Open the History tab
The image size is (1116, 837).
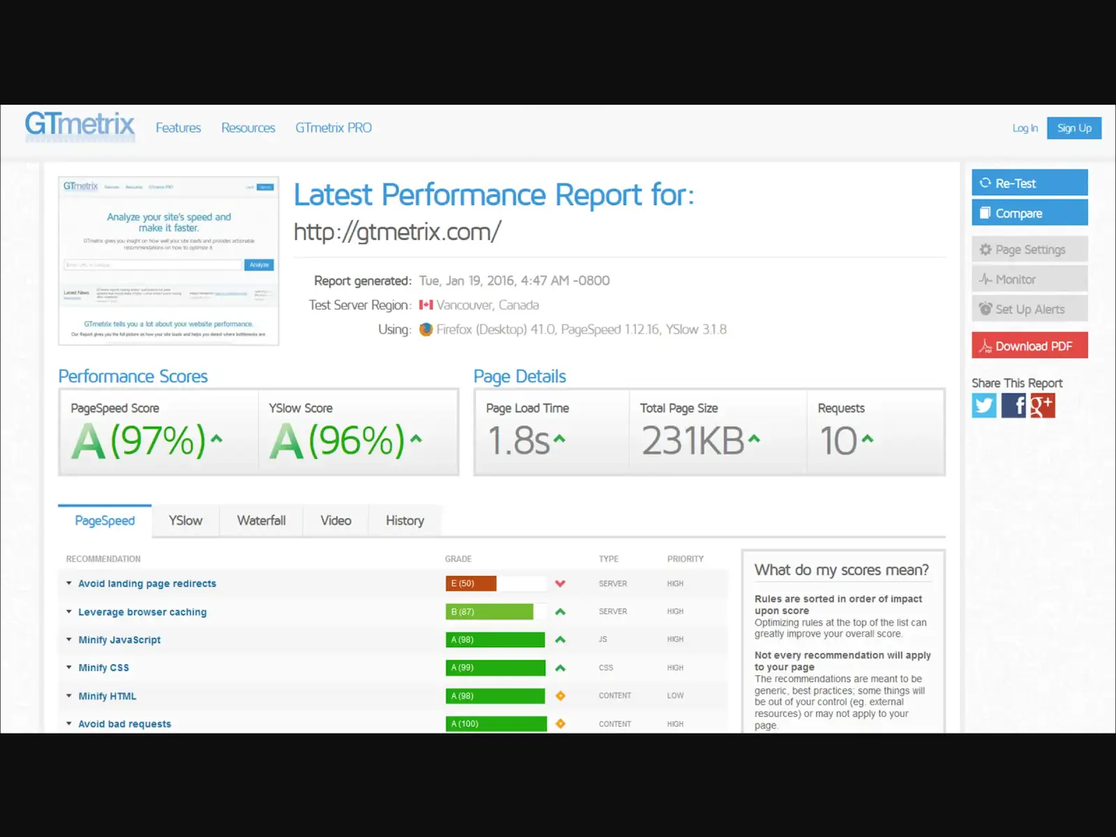[x=405, y=520]
